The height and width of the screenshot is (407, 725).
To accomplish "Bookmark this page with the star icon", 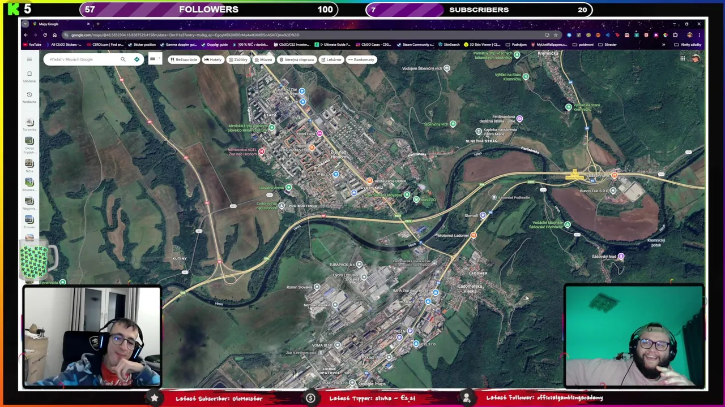I will pos(556,35).
